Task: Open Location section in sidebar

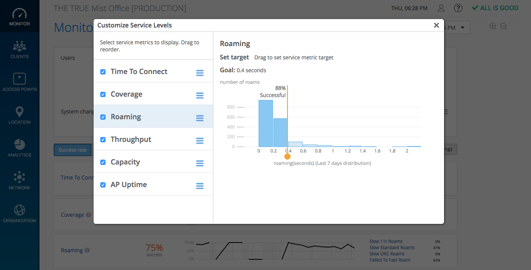Action: coord(20,115)
